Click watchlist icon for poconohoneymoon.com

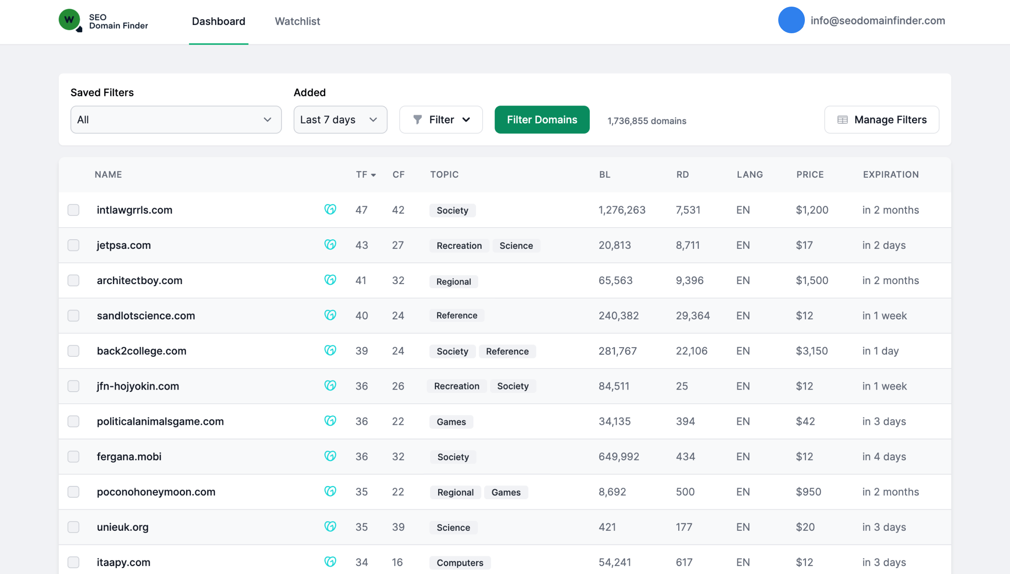330,492
